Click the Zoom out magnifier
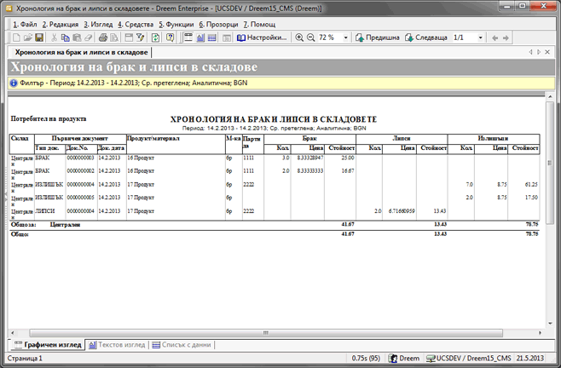This screenshot has width=561, height=368. (311, 37)
